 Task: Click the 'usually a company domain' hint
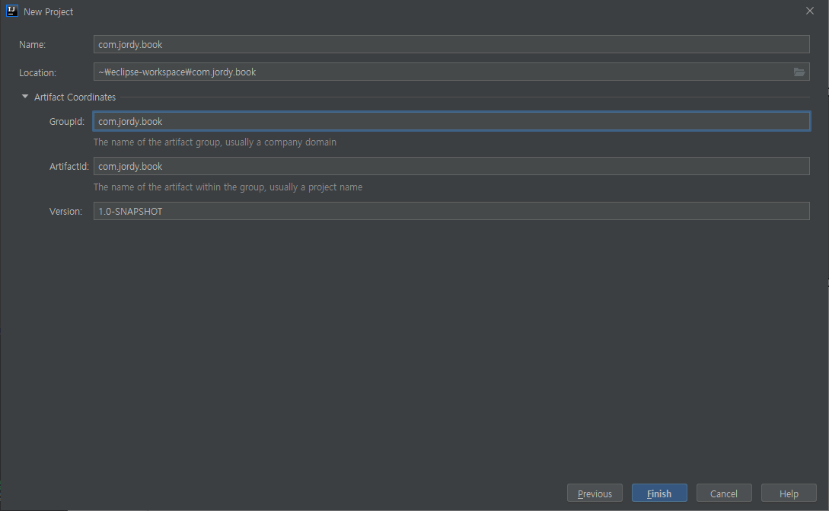(x=281, y=142)
